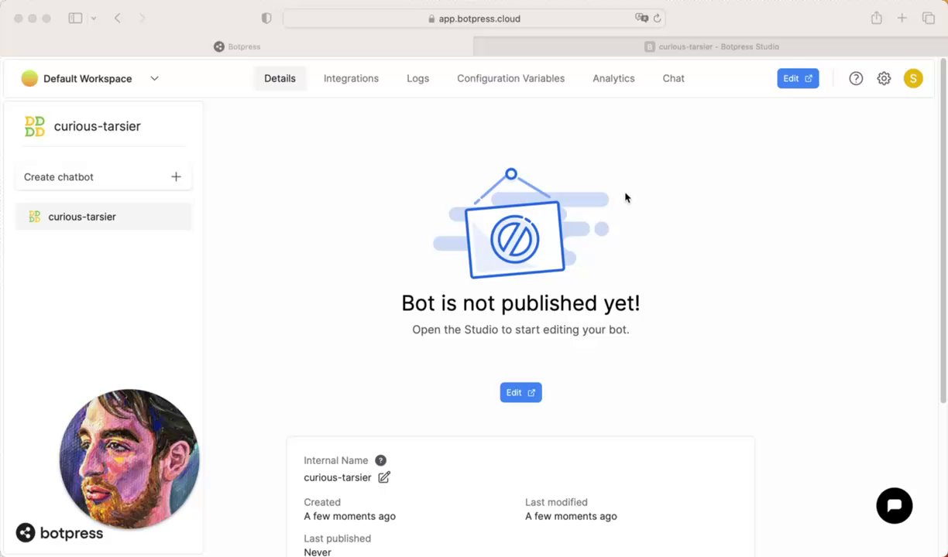Click the 'Bot is not published yet!' heading
The height and width of the screenshot is (557, 948).
coord(520,302)
